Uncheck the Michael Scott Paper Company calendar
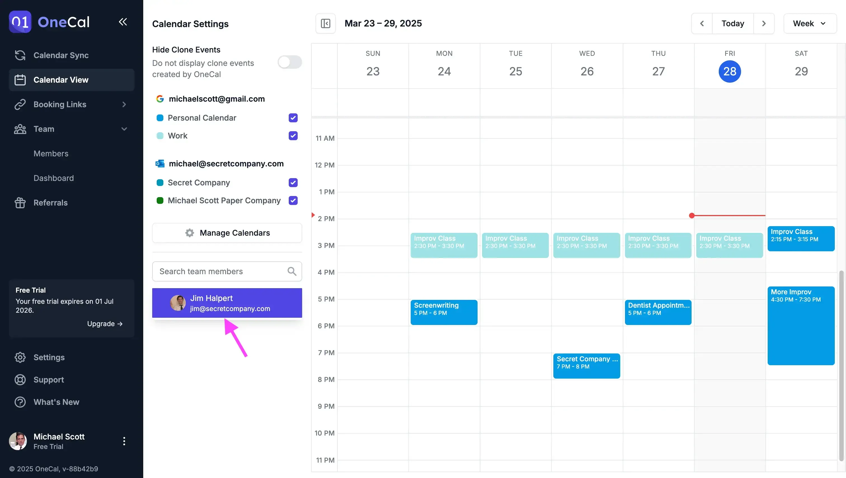The image size is (846, 478). pos(293,200)
